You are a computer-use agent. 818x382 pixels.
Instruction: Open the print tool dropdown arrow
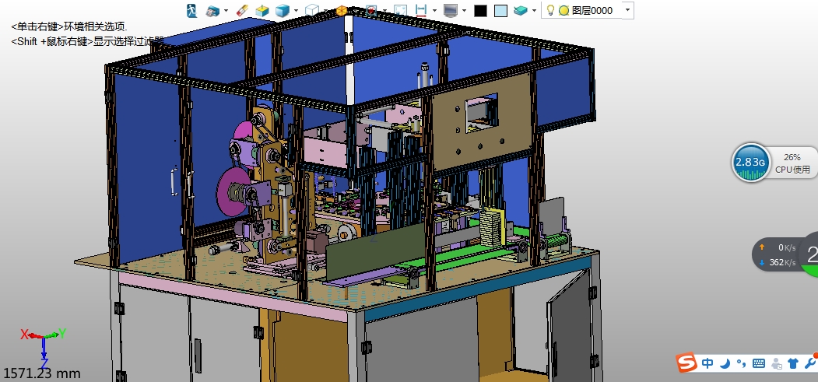point(226,10)
